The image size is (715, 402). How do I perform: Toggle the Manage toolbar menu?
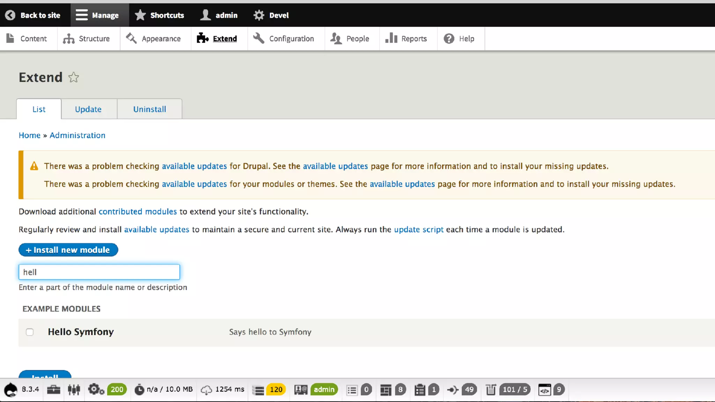[97, 15]
